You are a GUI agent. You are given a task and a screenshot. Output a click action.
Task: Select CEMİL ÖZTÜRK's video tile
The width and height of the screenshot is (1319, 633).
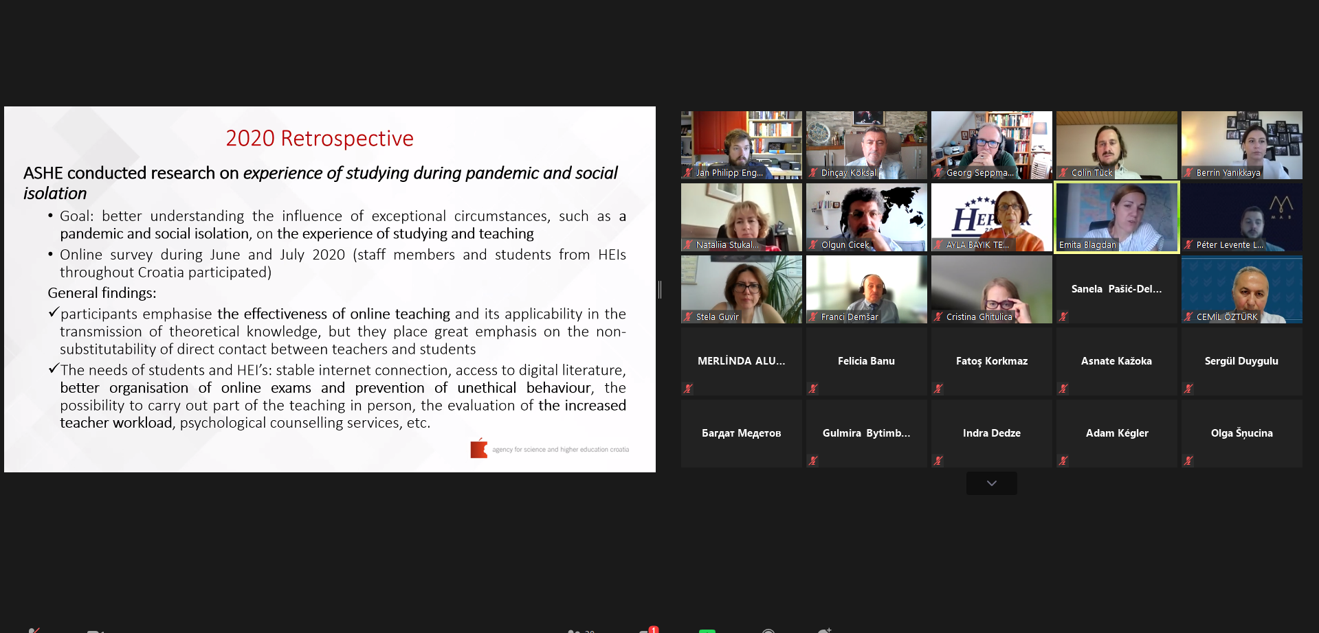tap(1241, 289)
